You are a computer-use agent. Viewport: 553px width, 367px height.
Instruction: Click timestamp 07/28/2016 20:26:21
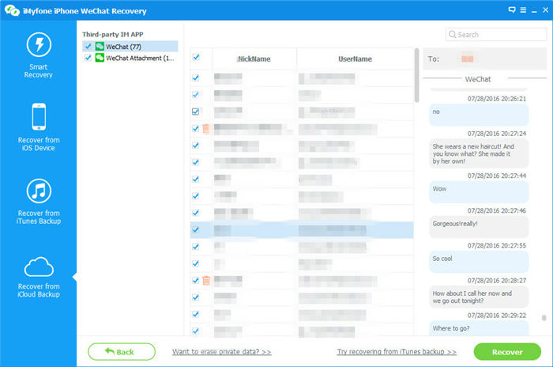[x=497, y=99]
